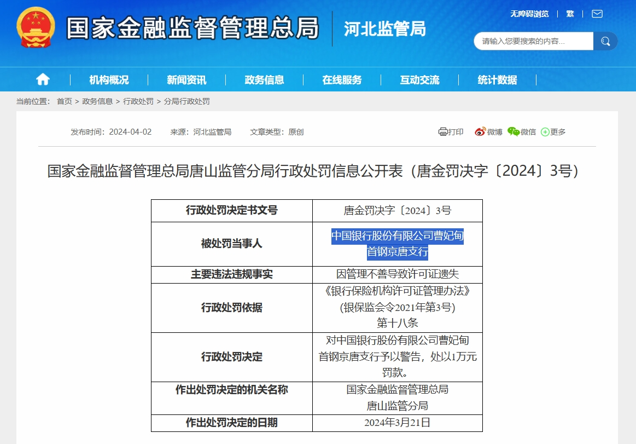Focus the search input field
This screenshot has width=636, height=444.
(533, 41)
